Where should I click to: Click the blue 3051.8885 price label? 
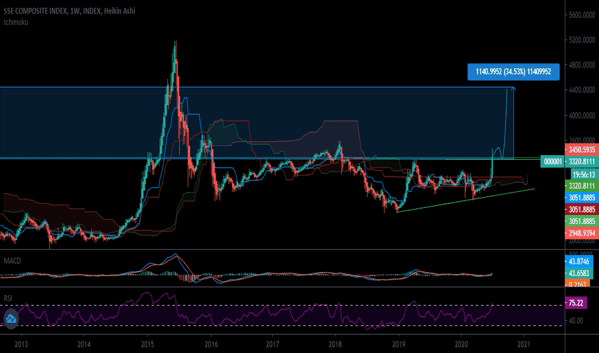point(582,198)
